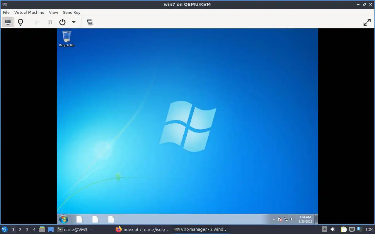Viewport: 375px width, 234px height.
Task: Switch to host workspace 1
Action: [13, 230]
